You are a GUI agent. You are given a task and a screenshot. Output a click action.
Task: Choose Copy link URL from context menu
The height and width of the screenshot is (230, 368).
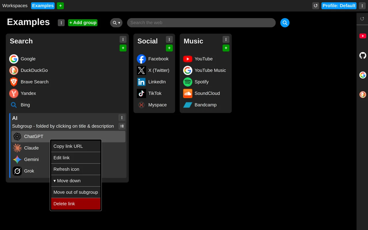pyautogui.click(x=76, y=146)
